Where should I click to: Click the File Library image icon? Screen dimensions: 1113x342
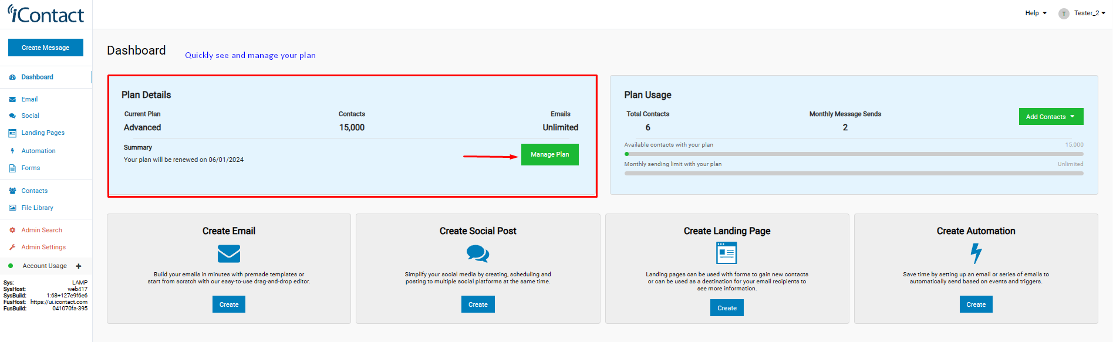tap(12, 208)
